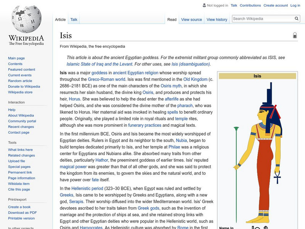The image size is (305, 229).
Task: Follow the pharaoh link
Action: coord(185,106)
